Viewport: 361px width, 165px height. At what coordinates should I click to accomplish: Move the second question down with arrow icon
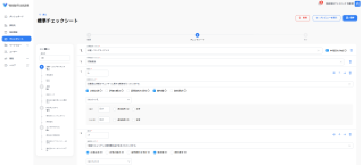coord(345,135)
